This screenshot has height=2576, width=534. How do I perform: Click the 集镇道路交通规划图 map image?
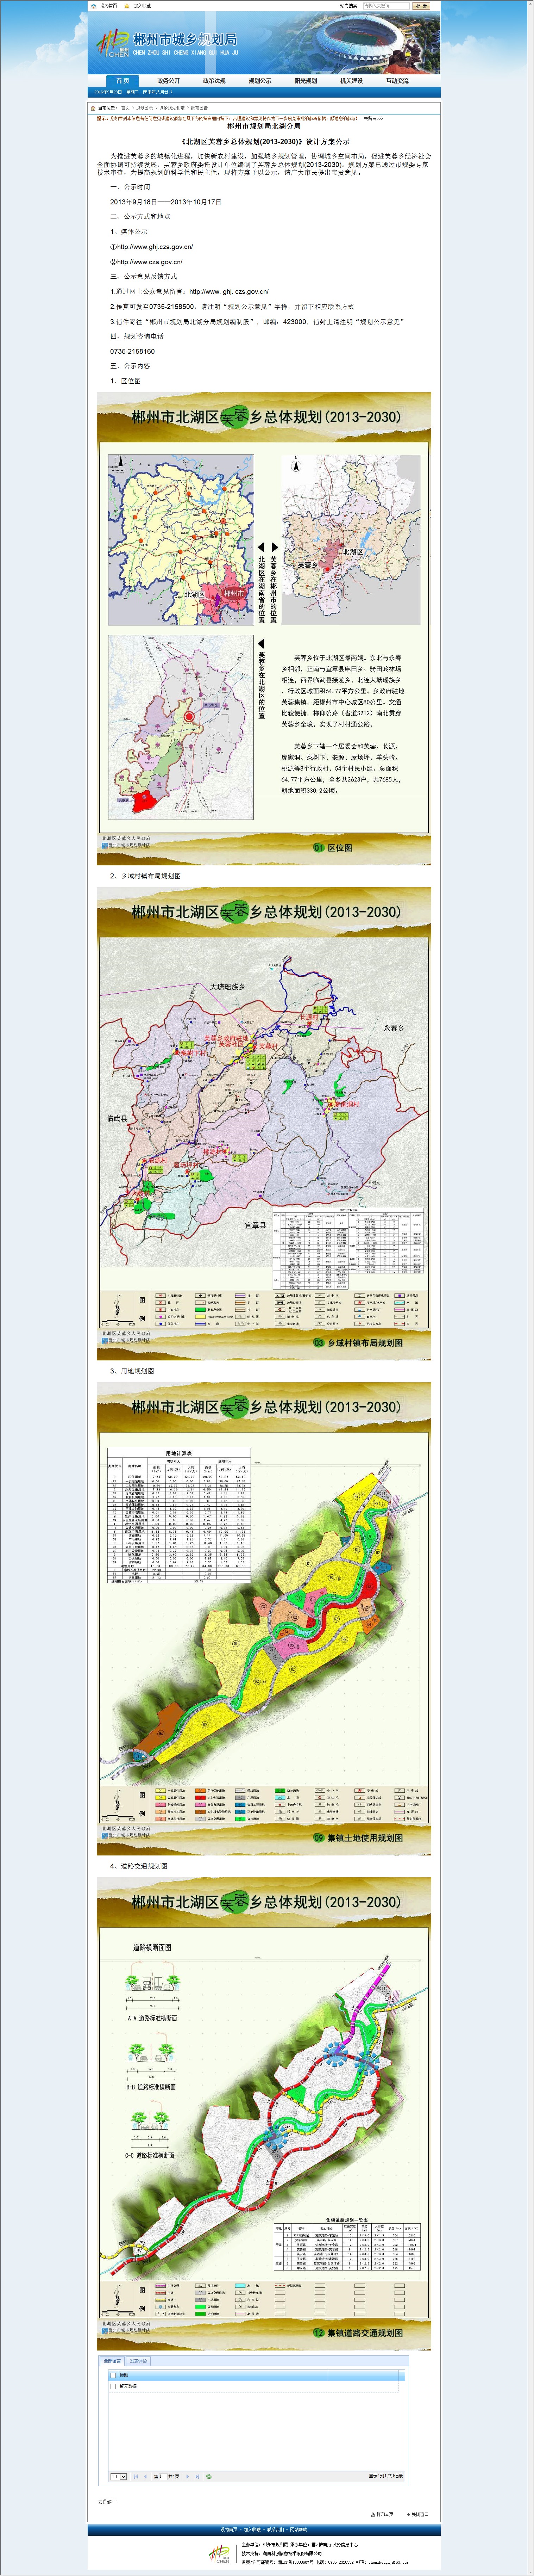(264, 2114)
